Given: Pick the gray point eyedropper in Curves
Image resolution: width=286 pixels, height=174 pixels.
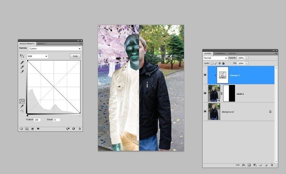Looking at the screenshot, I should pyautogui.click(x=22, y=67).
